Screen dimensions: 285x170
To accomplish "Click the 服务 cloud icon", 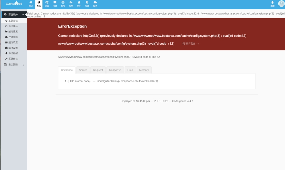I will pyautogui.click(x=95, y=3).
